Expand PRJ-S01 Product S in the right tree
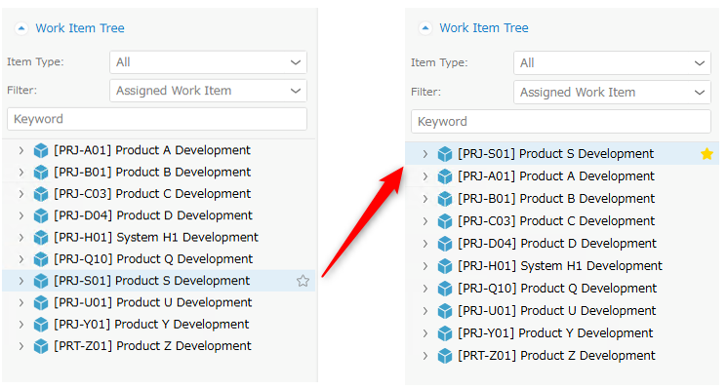Viewport: 728px width, 389px height. click(x=425, y=154)
